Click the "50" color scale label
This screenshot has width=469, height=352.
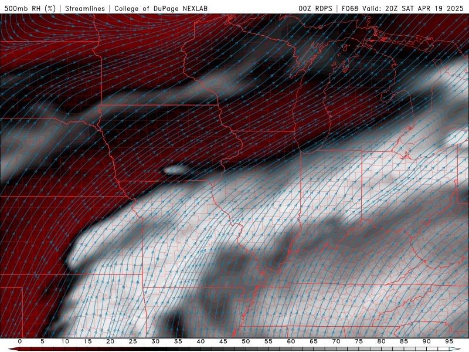point(246,341)
